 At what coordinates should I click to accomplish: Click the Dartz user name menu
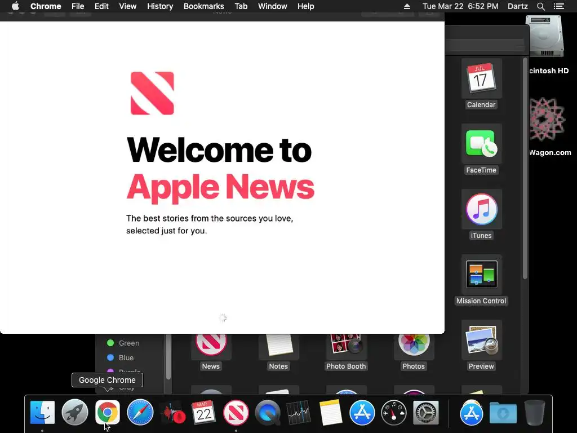tap(517, 6)
